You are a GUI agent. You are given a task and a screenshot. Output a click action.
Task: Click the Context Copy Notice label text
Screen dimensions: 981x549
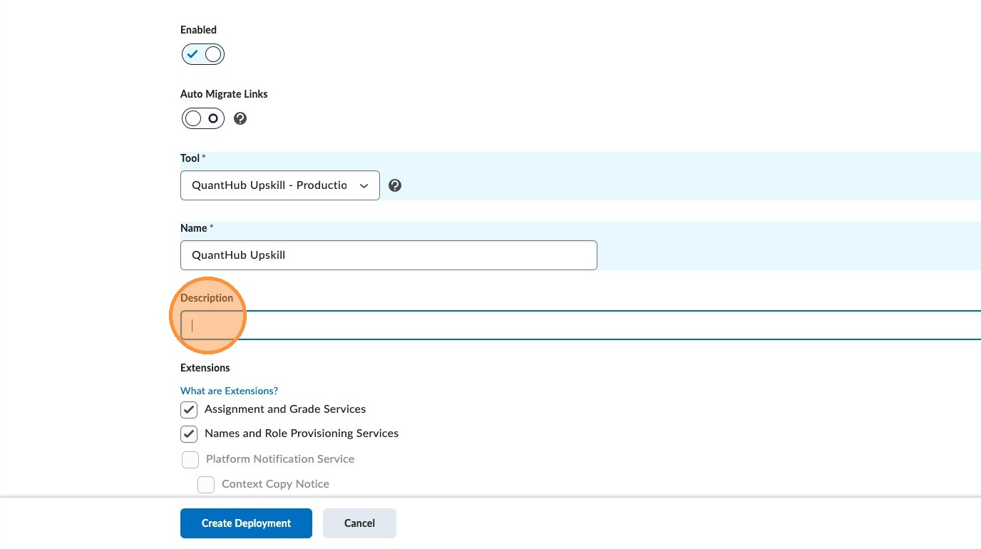tap(275, 484)
